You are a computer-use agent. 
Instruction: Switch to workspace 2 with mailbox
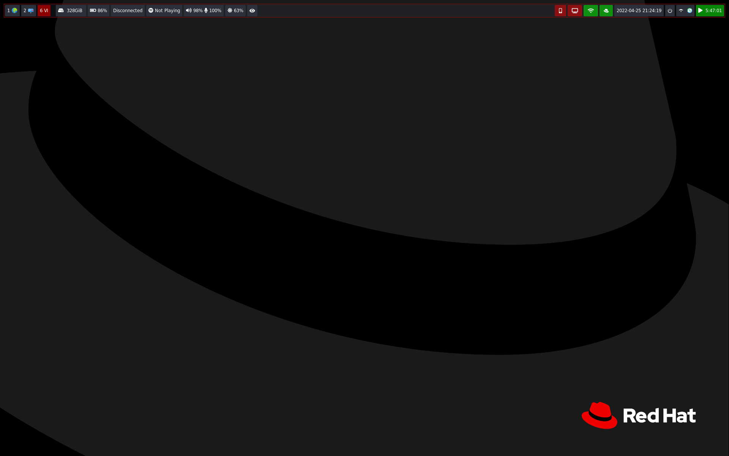28,11
